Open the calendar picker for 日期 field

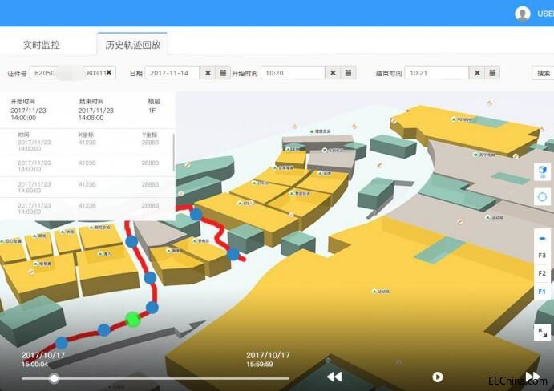(x=224, y=73)
